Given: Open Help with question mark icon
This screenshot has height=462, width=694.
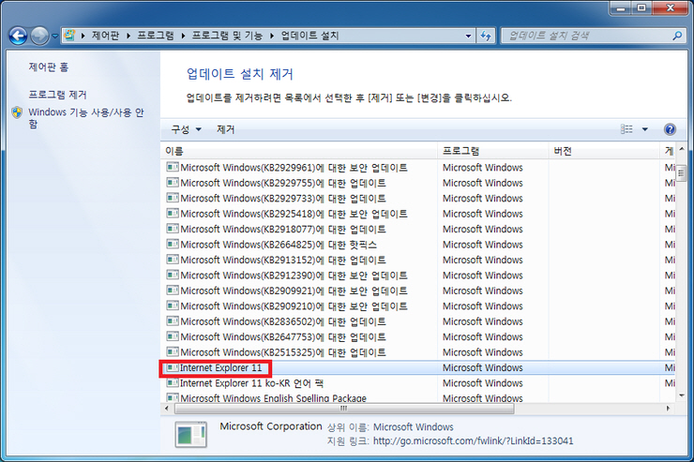Looking at the screenshot, I should click(670, 129).
